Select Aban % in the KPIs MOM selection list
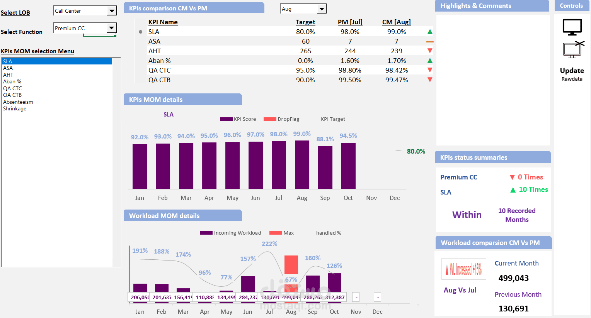 57,81
